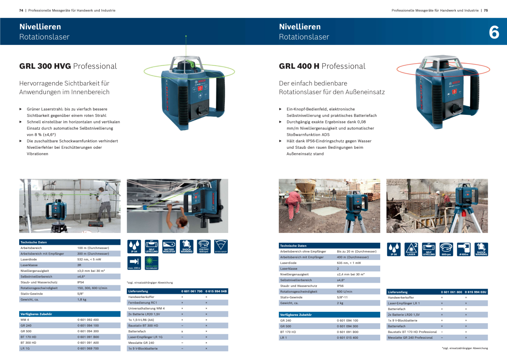Image resolution: width=507 pixels, height=358 pixels.
Task: Select value 300 m (Durchmesser)
Action: pos(93,254)
